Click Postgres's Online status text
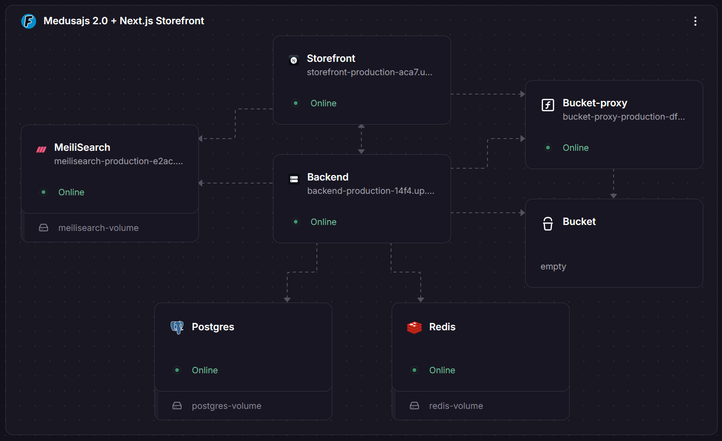Viewport: 722px width, 441px height. pos(205,370)
